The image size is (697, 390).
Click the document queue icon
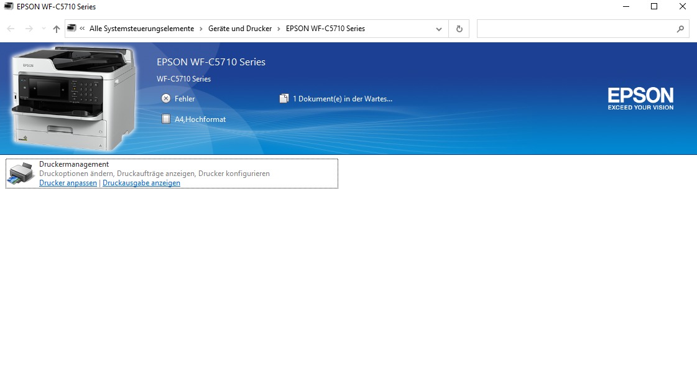coord(284,99)
